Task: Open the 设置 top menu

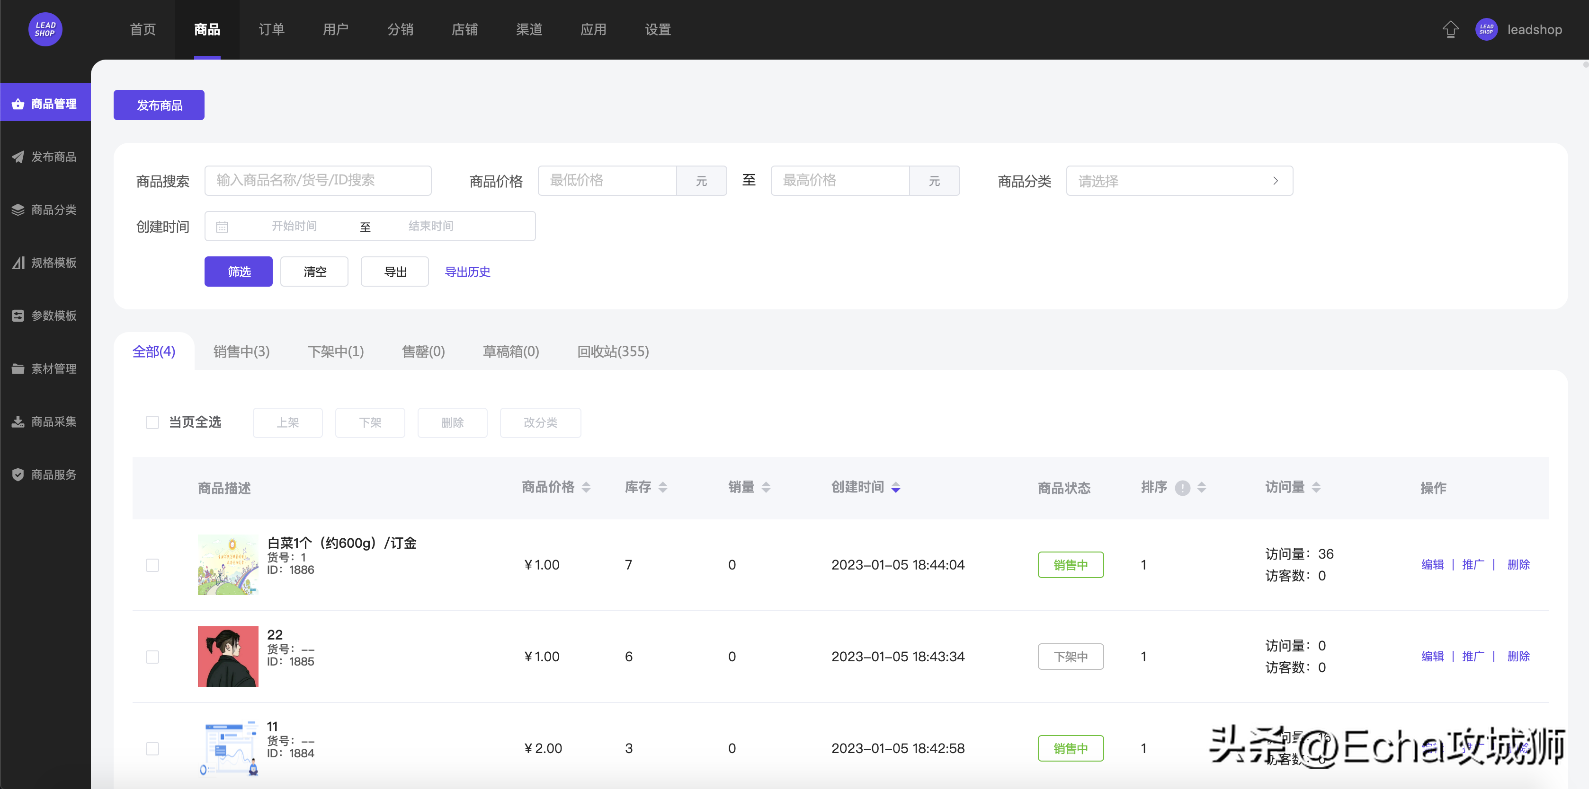Action: coord(658,29)
